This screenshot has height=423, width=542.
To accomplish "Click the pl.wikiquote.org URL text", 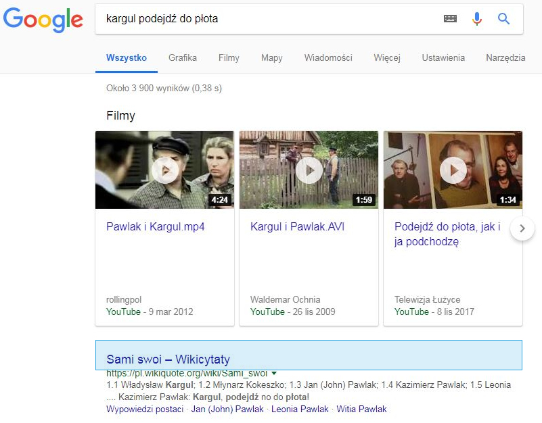I will 187,373.
